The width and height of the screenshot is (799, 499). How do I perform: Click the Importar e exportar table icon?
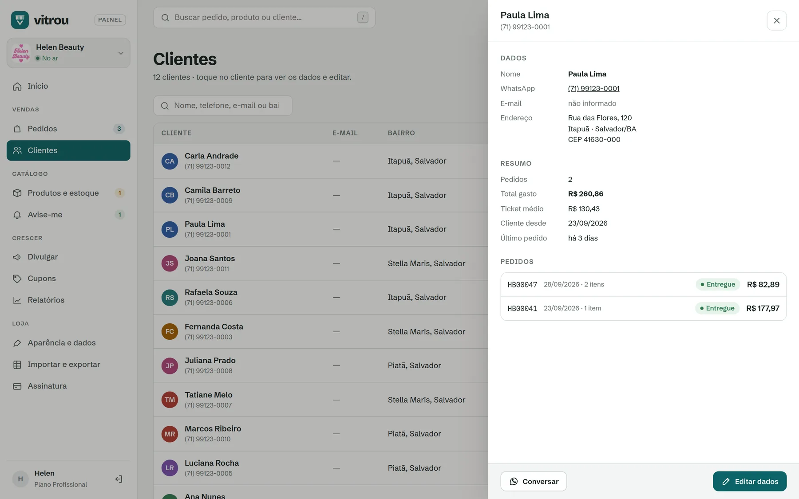17,365
